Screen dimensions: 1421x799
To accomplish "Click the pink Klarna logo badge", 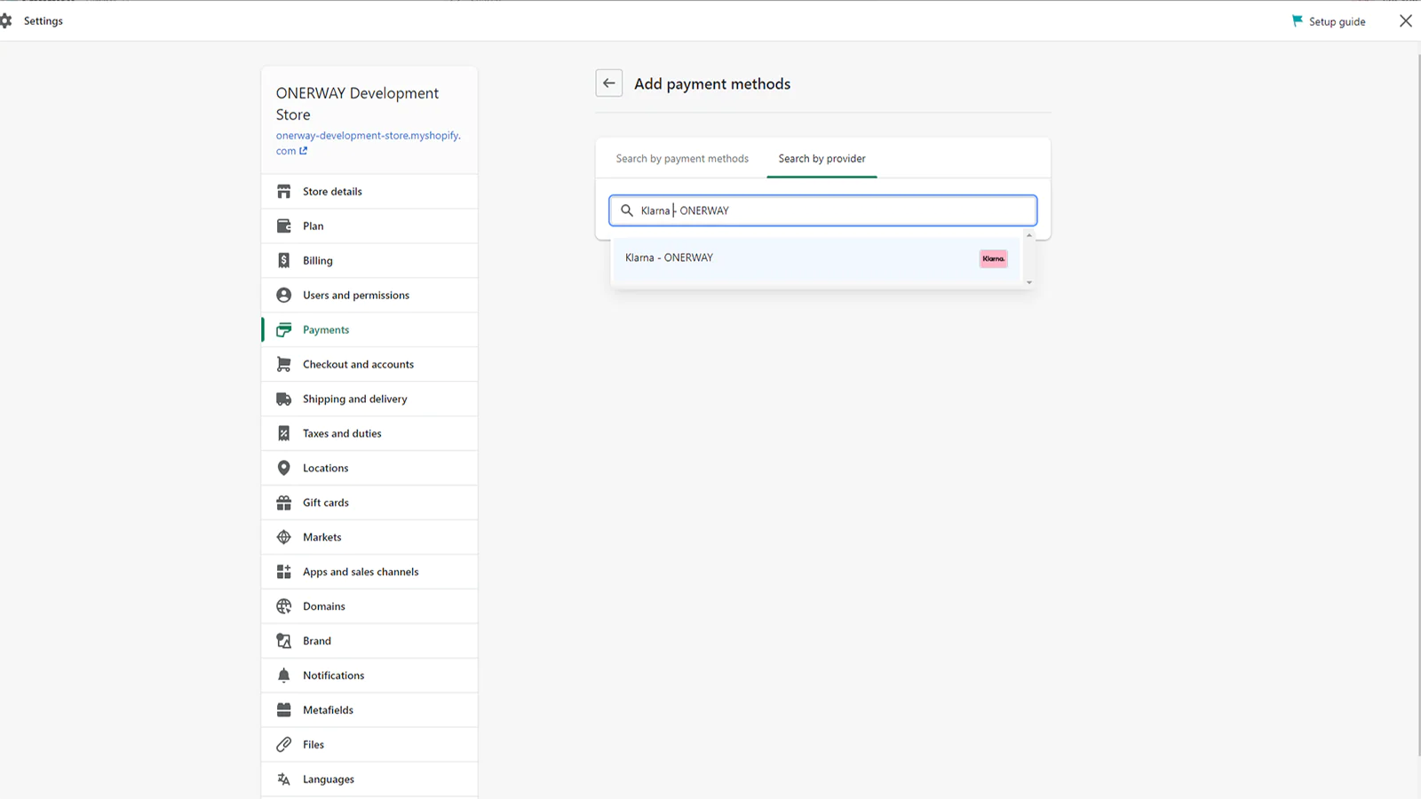I will [x=993, y=258].
